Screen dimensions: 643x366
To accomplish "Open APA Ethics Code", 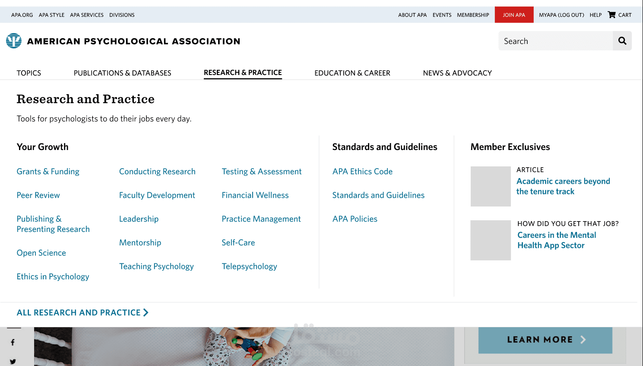I will [362, 172].
